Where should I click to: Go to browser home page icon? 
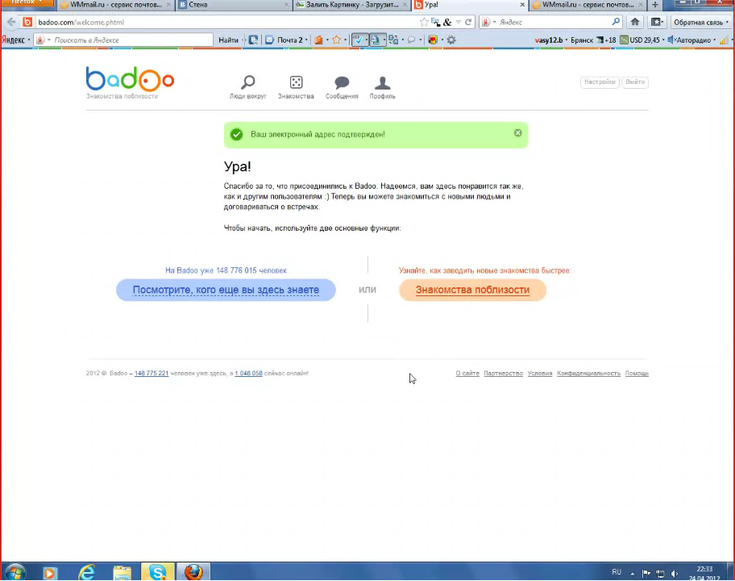tap(635, 22)
